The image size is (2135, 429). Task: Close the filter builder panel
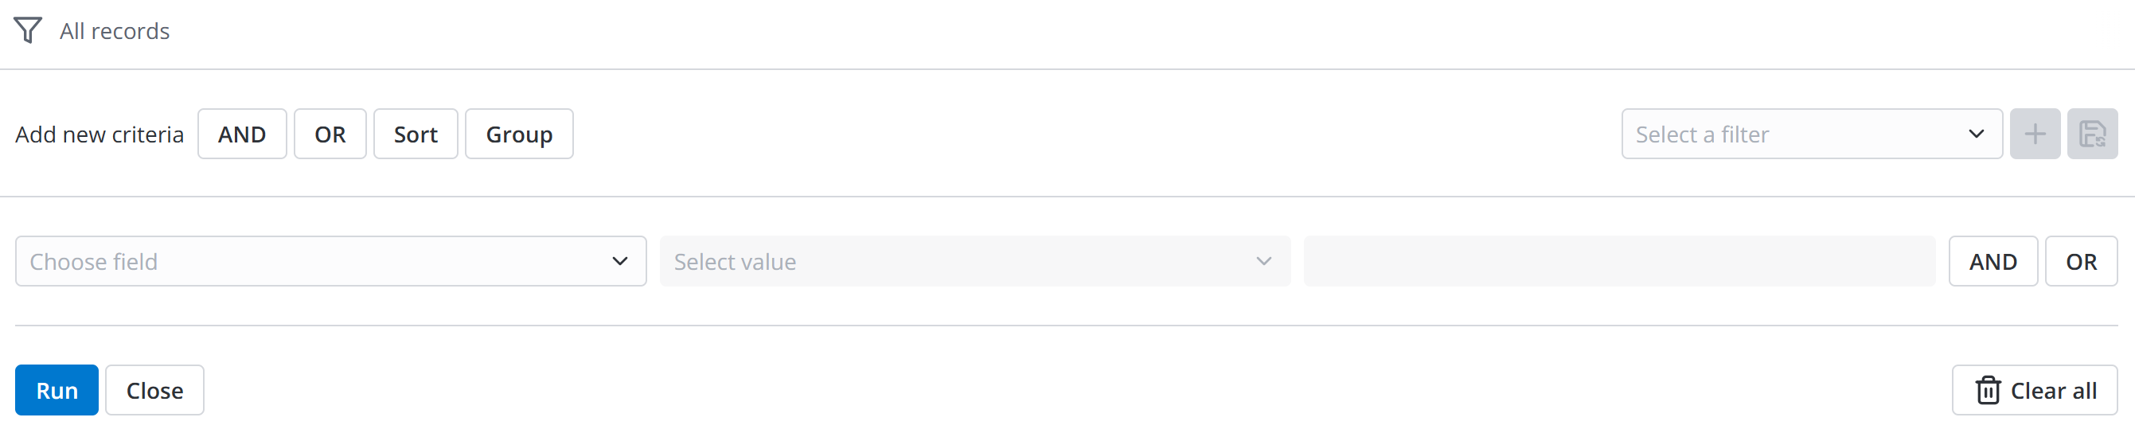[154, 390]
